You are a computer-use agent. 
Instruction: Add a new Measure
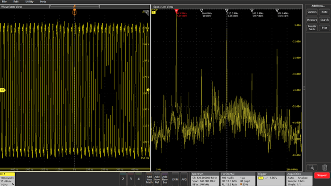coord(312,20)
